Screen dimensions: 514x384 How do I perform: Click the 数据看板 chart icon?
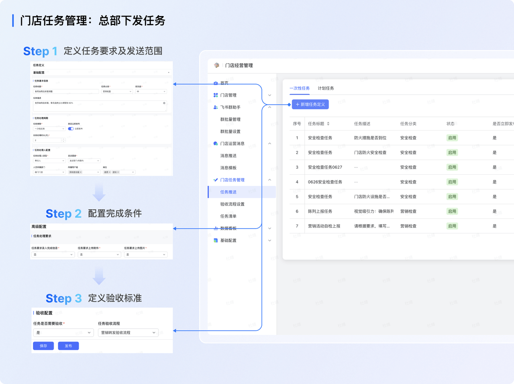coord(216,228)
